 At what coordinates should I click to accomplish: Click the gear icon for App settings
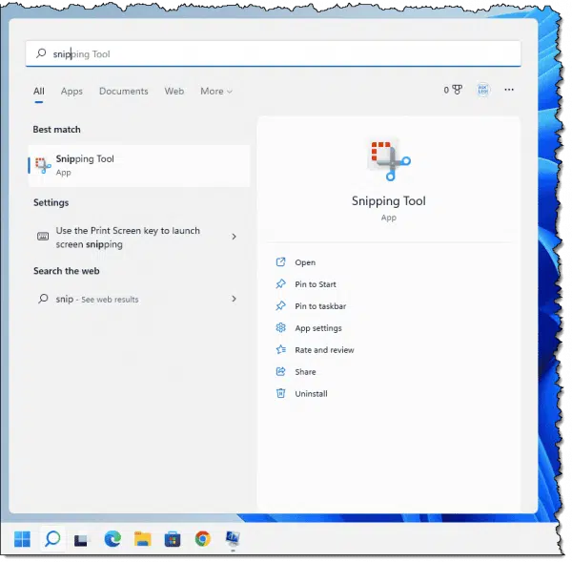click(x=280, y=328)
